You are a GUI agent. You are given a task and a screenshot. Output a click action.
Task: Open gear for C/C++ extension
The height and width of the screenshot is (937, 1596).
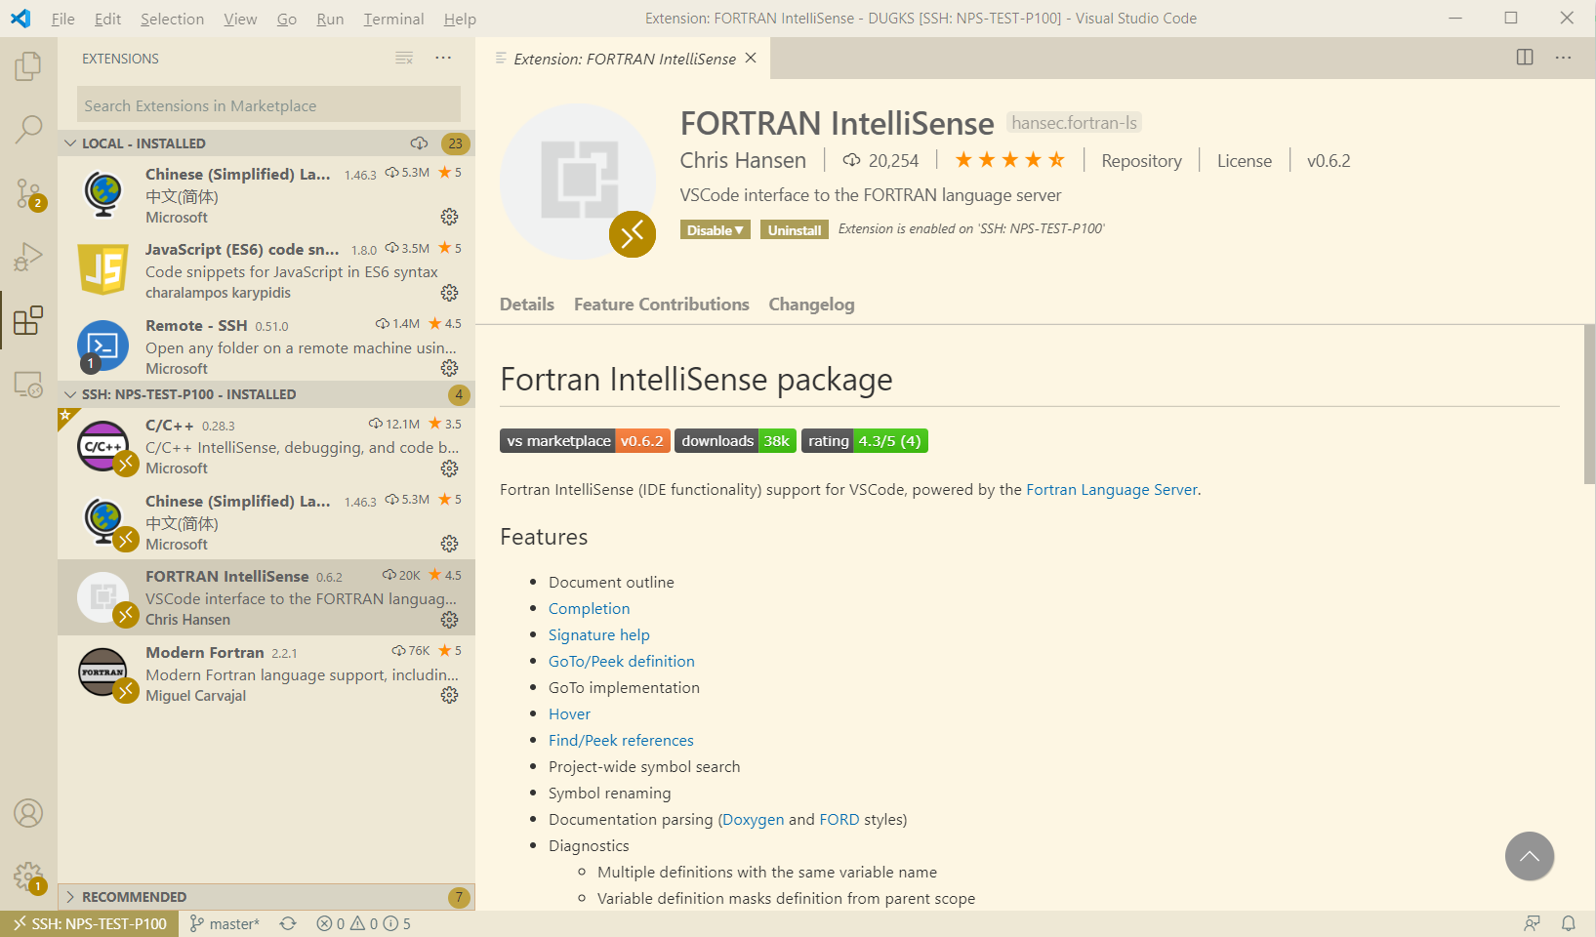(x=449, y=468)
